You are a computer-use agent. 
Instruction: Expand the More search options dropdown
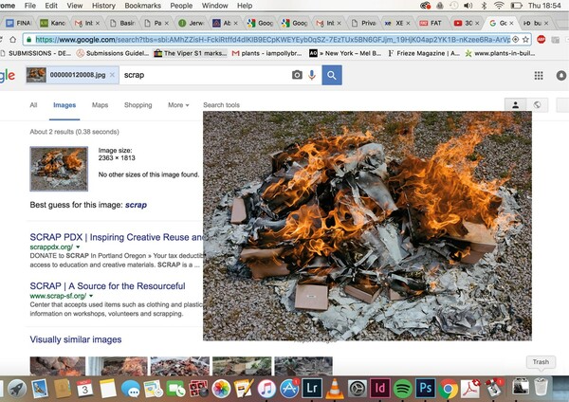pyautogui.click(x=178, y=105)
